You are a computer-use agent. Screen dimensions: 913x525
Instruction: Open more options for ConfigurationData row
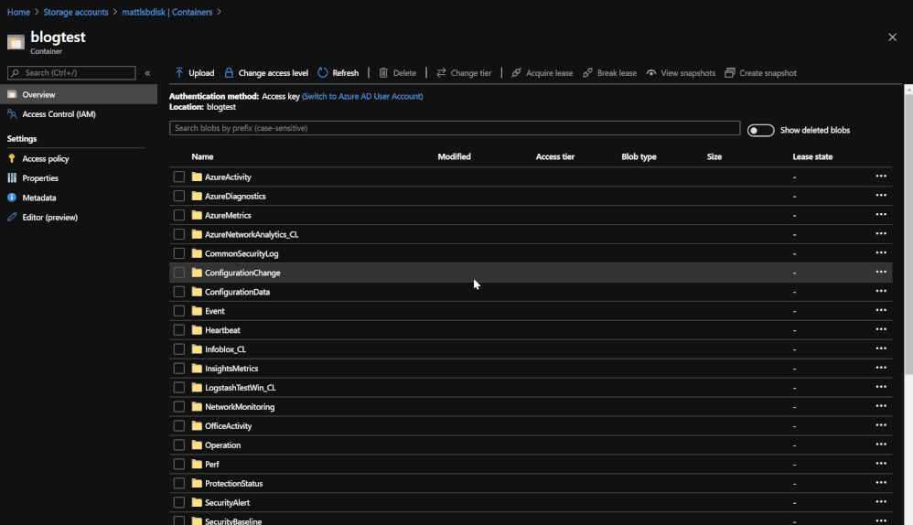pos(881,291)
